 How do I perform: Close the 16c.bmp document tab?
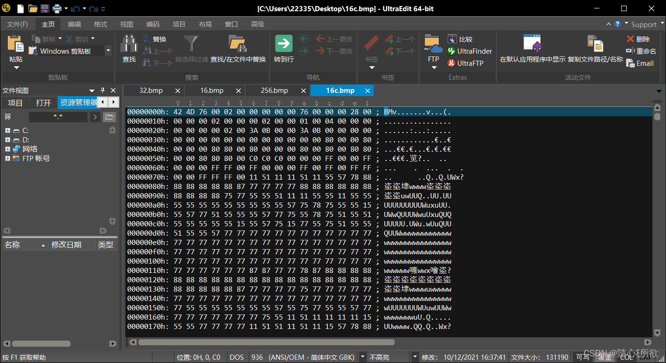(x=368, y=91)
